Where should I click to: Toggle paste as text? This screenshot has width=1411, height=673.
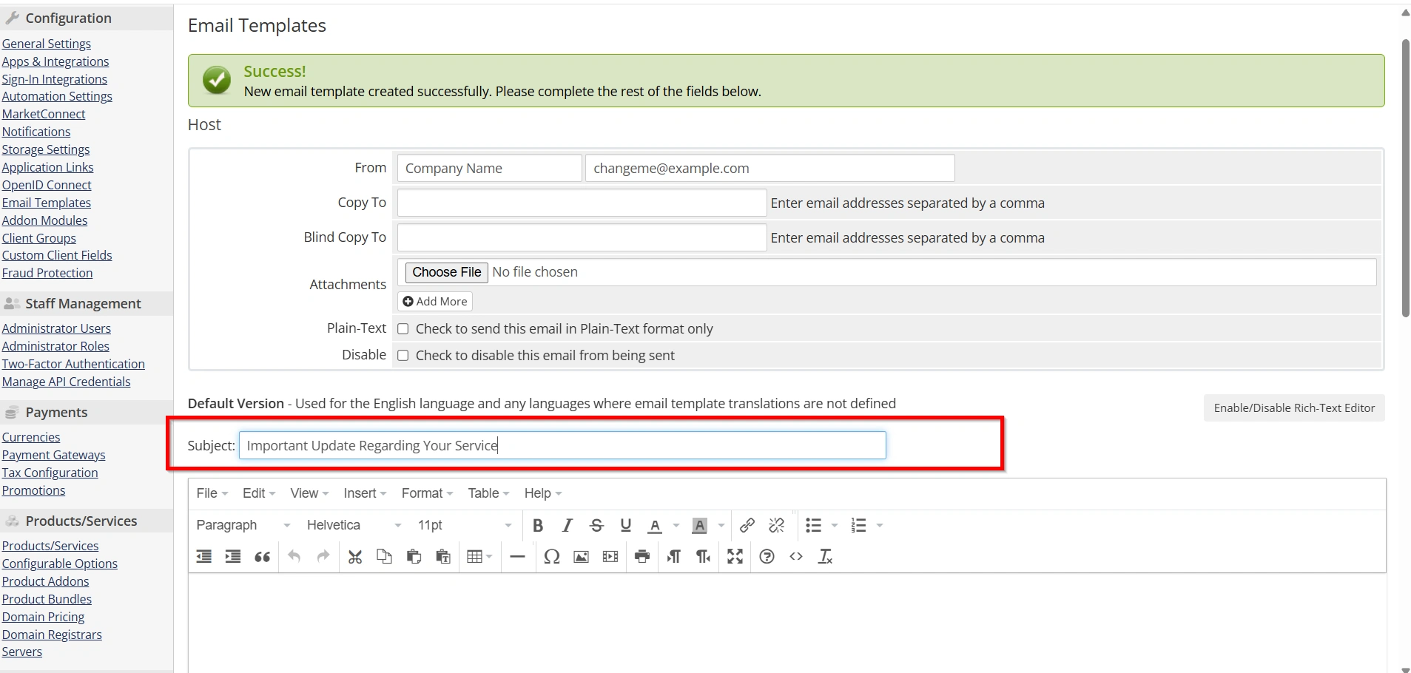pos(443,556)
